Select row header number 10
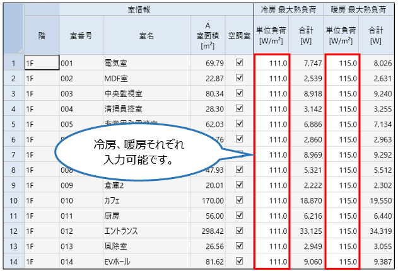398x271 pixels. click(13, 200)
